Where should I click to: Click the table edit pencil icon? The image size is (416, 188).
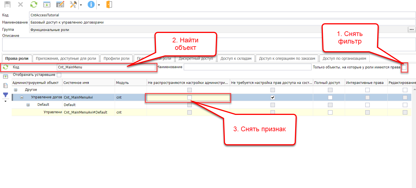tap(60, 4)
